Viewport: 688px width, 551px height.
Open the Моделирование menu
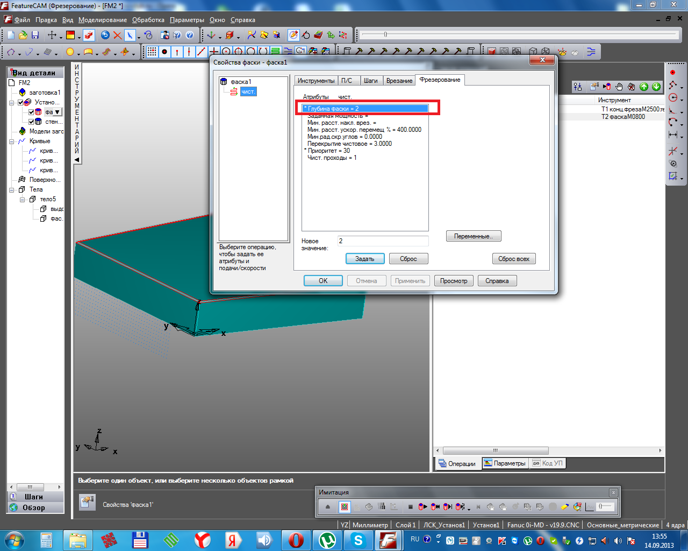(103, 20)
